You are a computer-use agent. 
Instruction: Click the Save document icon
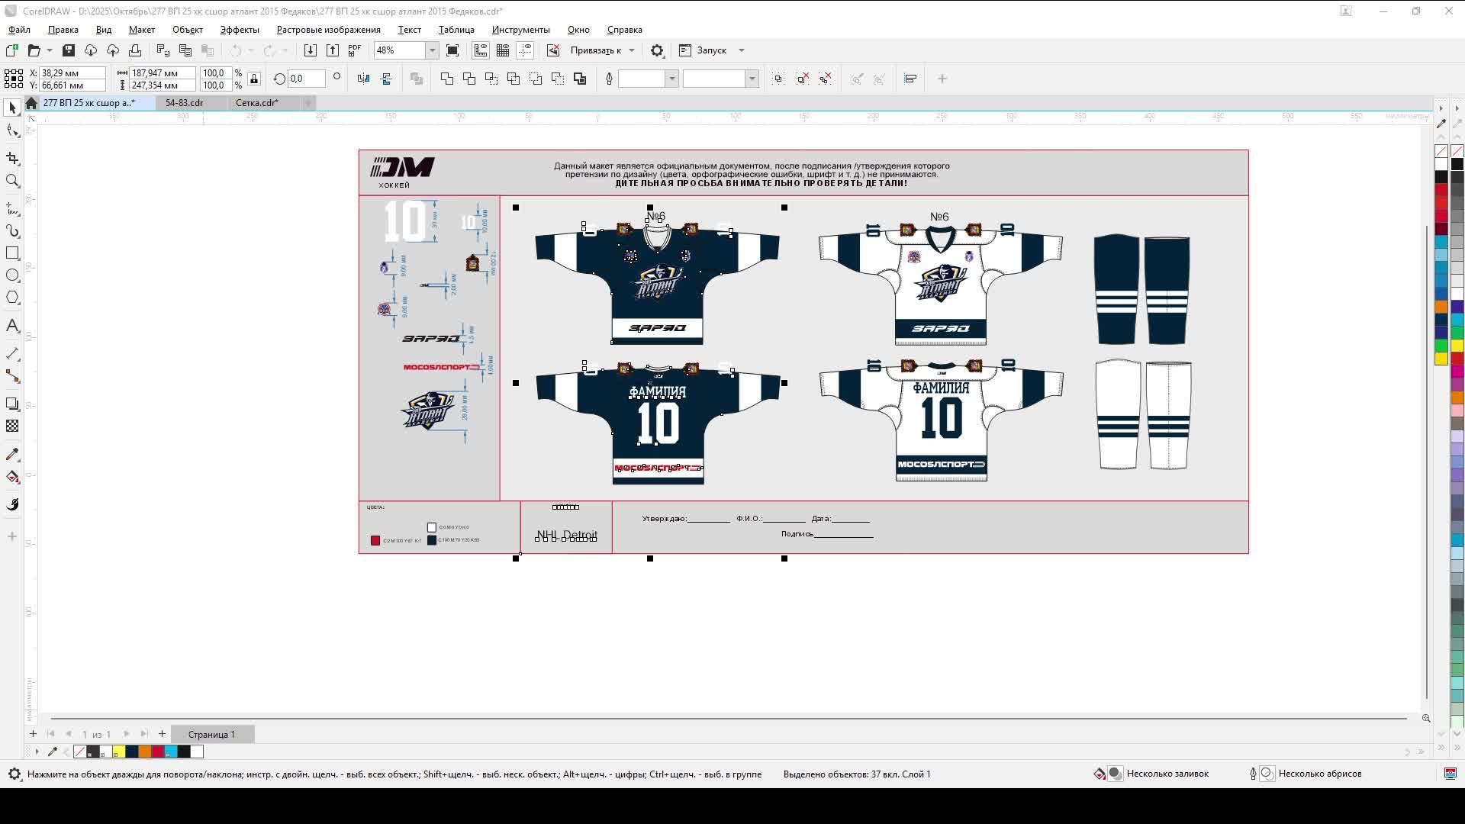pos(68,50)
